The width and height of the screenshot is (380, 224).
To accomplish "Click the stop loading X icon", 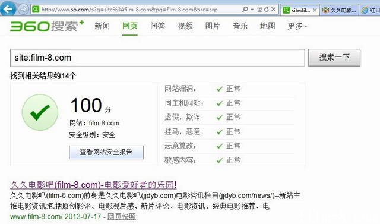I will point(273,10).
